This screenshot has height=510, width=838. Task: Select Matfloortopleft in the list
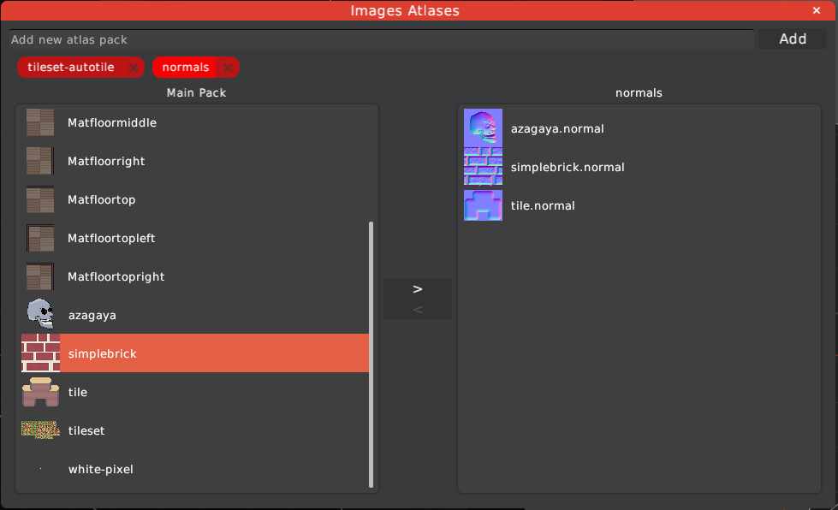tap(111, 238)
